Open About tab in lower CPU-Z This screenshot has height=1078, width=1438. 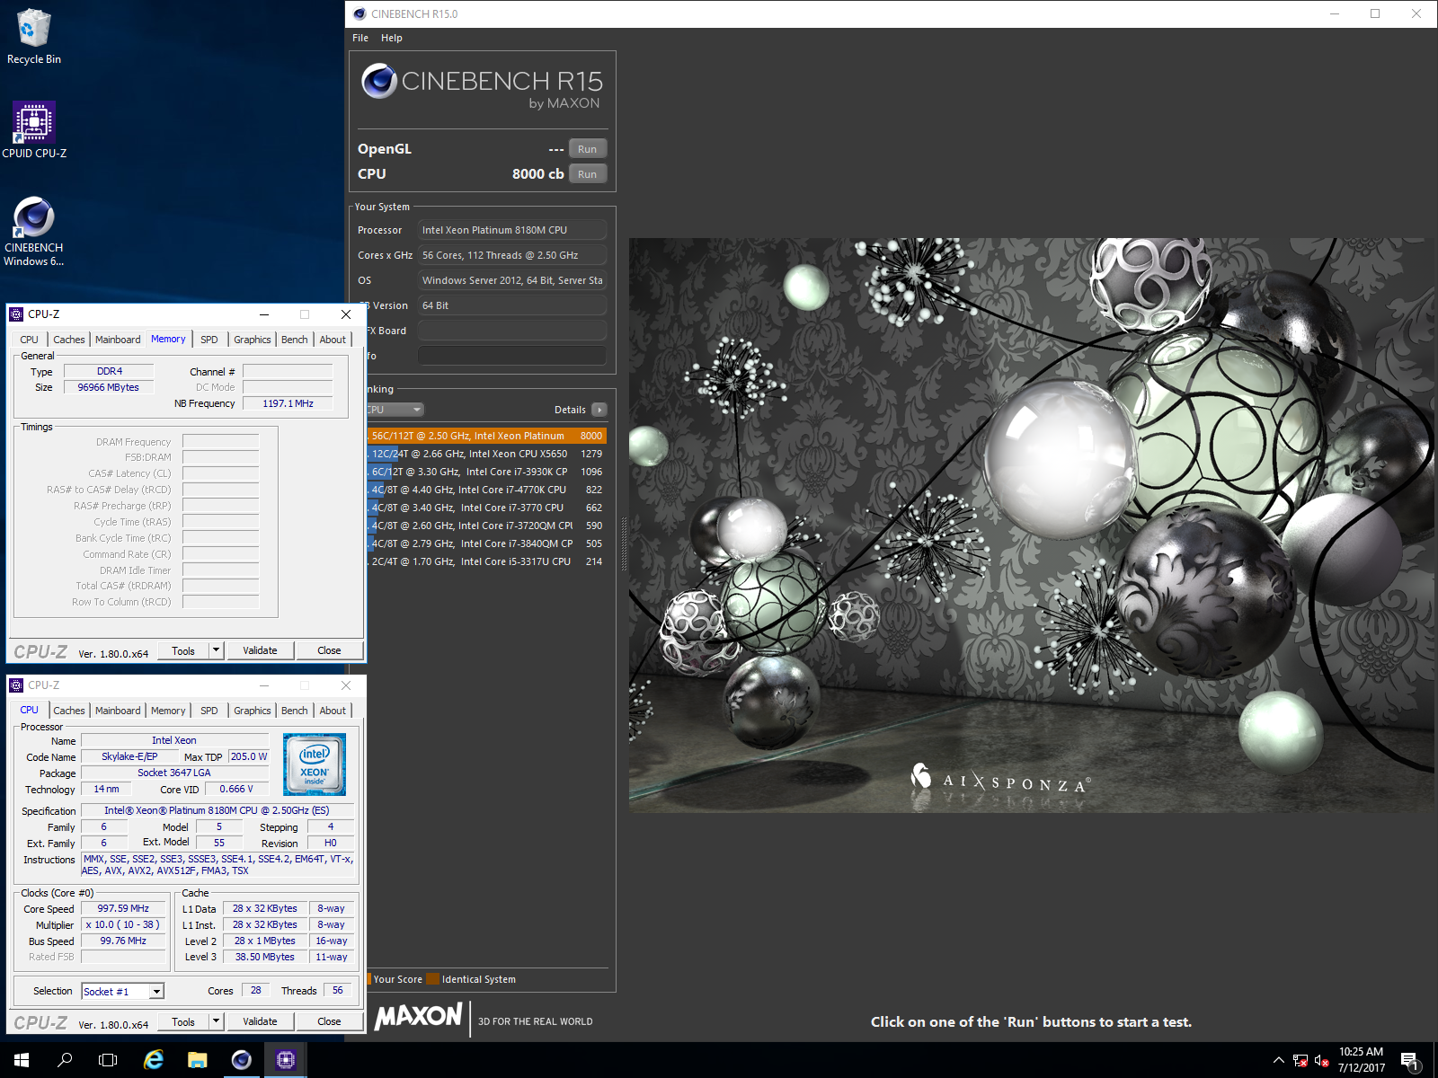(333, 711)
